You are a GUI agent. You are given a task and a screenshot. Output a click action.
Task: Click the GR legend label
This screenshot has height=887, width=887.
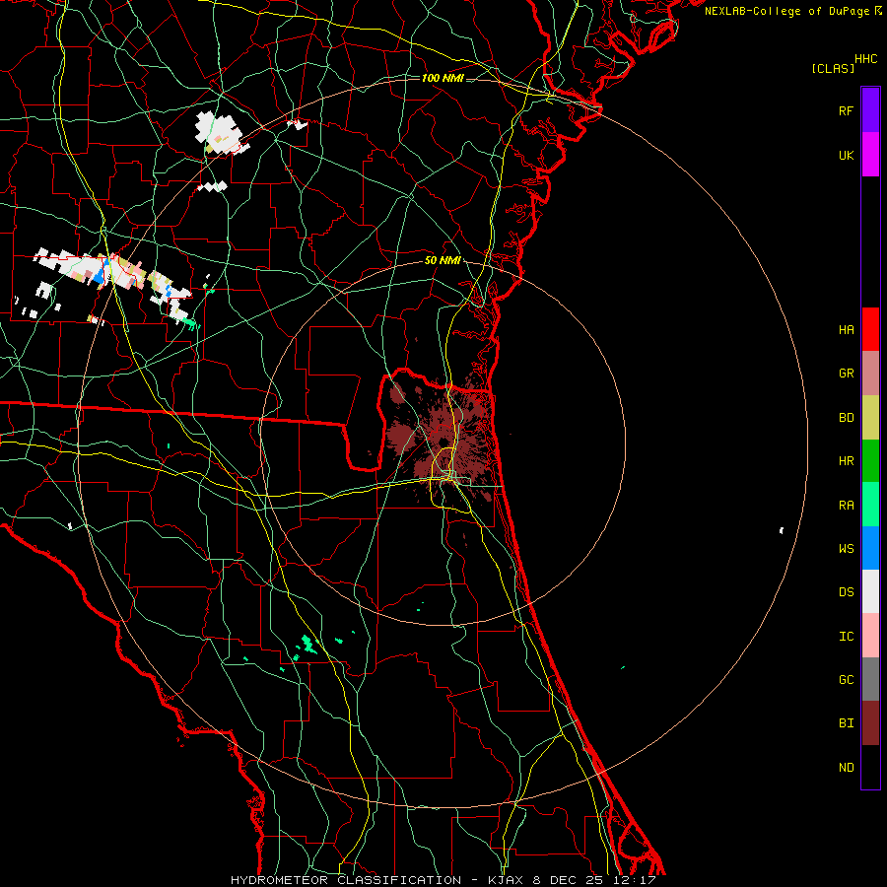click(x=846, y=374)
